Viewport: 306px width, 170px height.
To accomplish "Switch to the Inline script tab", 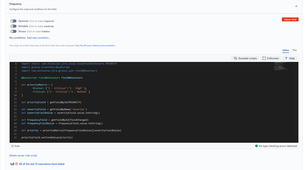I will 285,50.
